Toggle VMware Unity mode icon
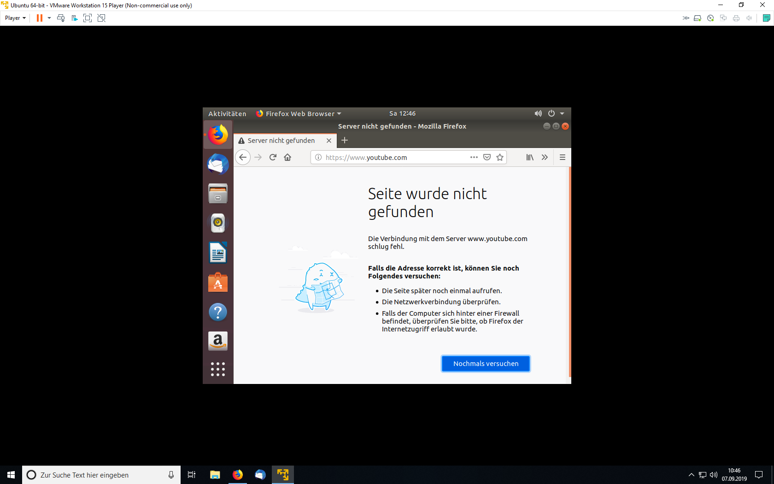The image size is (774, 484). [x=101, y=18]
